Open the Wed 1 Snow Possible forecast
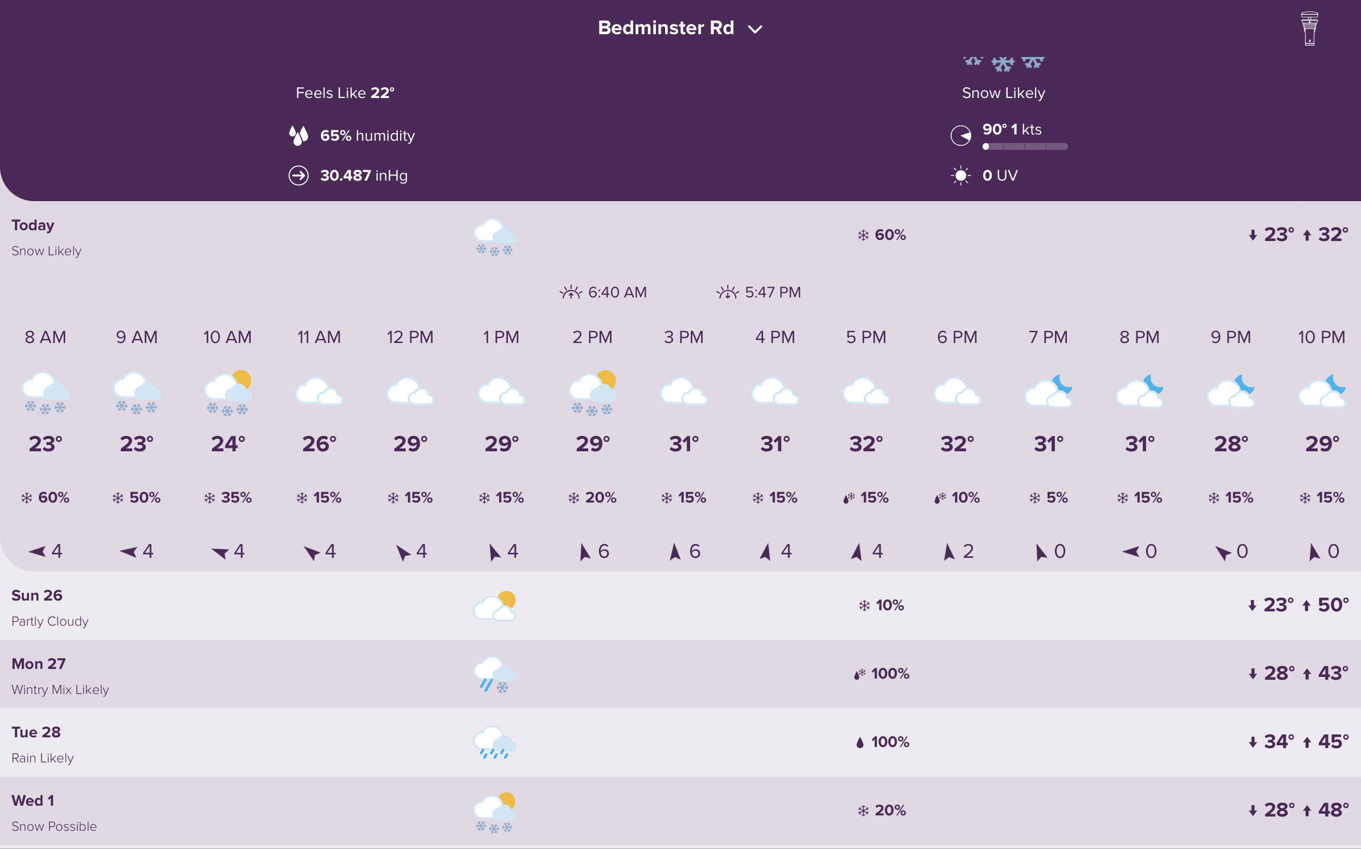The height and width of the screenshot is (849, 1361). click(679, 811)
